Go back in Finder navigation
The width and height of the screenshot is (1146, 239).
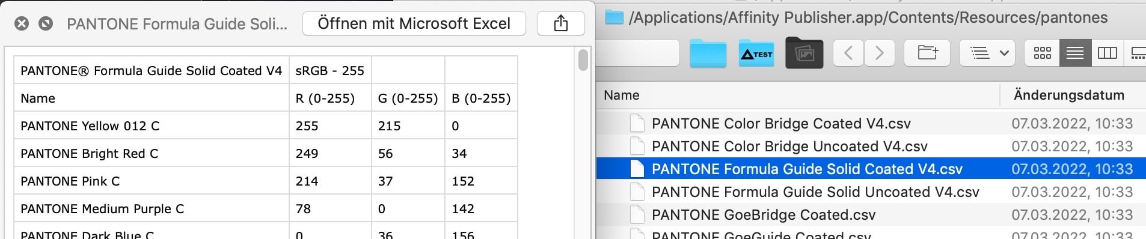point(848,53)
